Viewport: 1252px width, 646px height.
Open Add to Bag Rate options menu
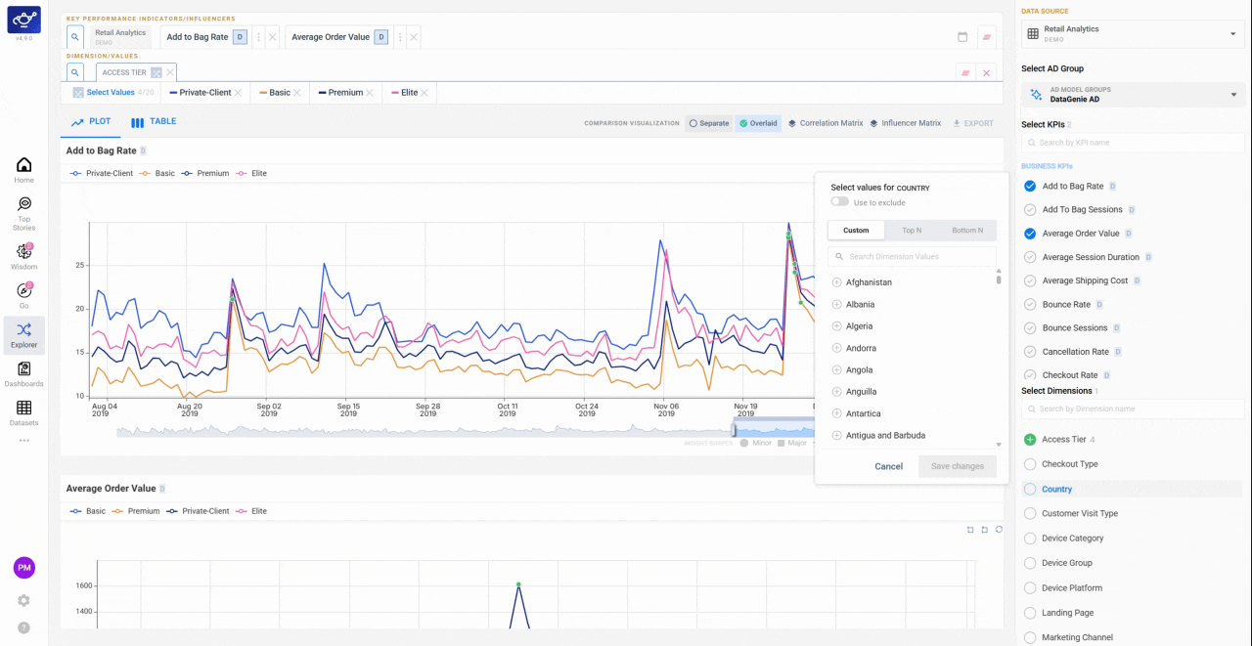(x=258, y=37)
